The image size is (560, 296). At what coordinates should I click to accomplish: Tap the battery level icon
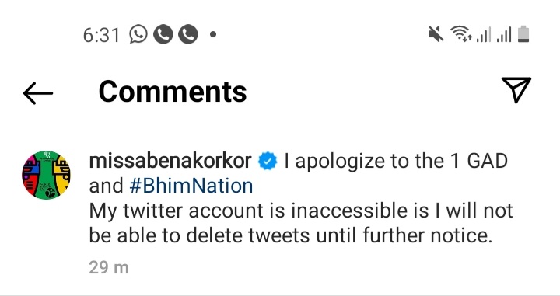pos(523,34)
